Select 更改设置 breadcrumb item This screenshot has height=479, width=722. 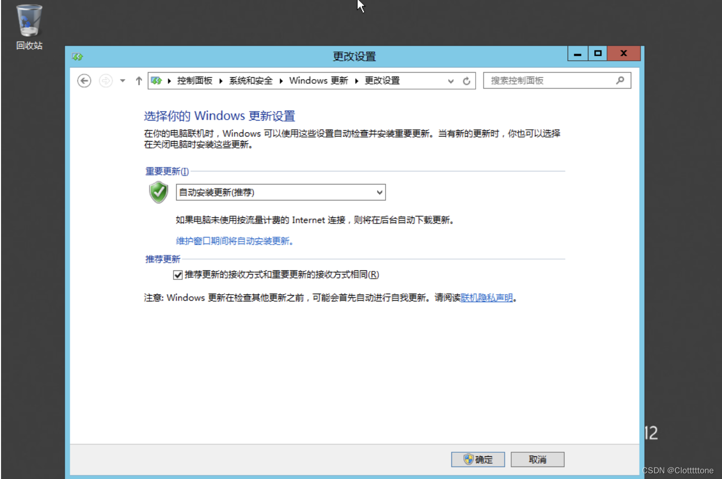tap(382, 81)
